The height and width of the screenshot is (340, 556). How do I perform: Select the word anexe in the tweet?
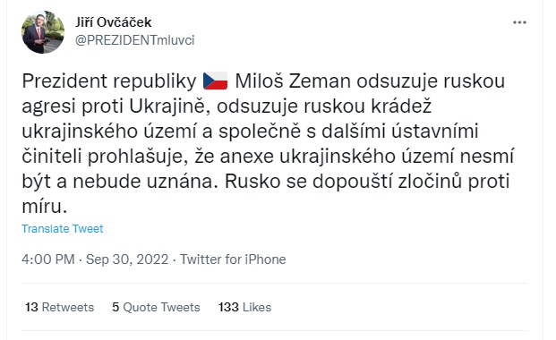click(x=246, y=157)
